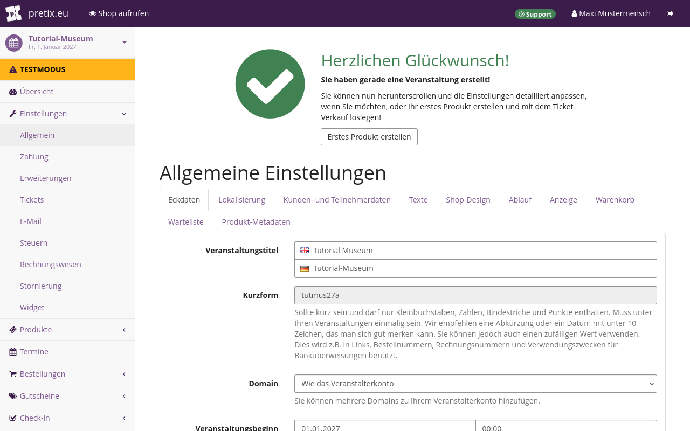
Task: Go to Tickets settings
Action: click(67, 200)
